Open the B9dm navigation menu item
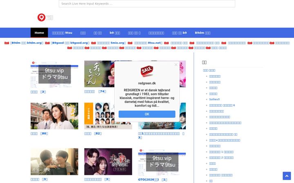 tap(203, 33)
